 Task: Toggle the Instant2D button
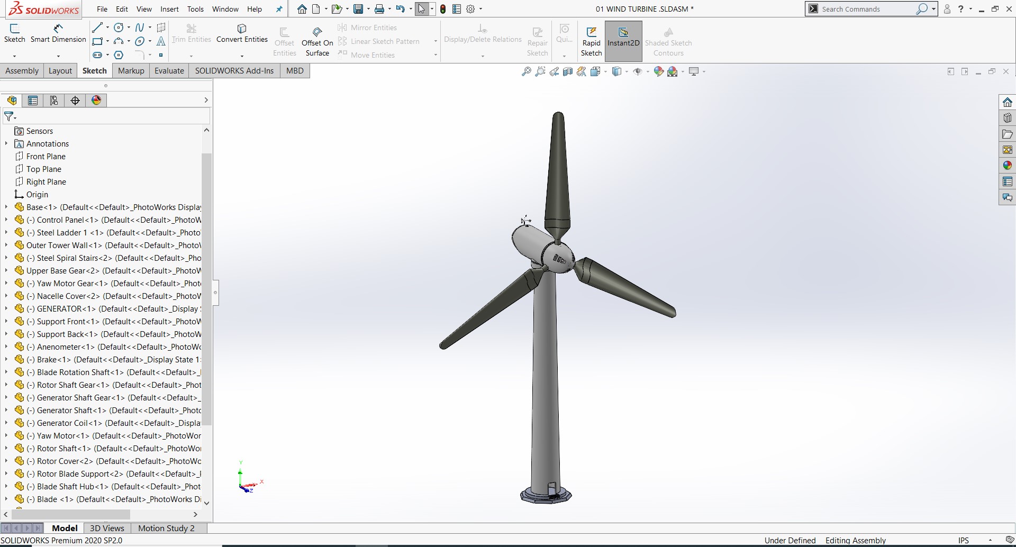pos(623,41)
